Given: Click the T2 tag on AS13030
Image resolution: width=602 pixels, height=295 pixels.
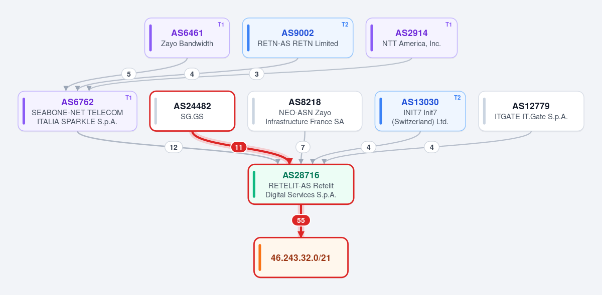Looking at the screenshot, I should 457,98.
